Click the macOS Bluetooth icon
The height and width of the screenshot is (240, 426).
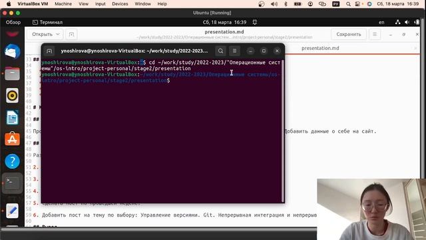pyautogui.click(x=286, y=4)
